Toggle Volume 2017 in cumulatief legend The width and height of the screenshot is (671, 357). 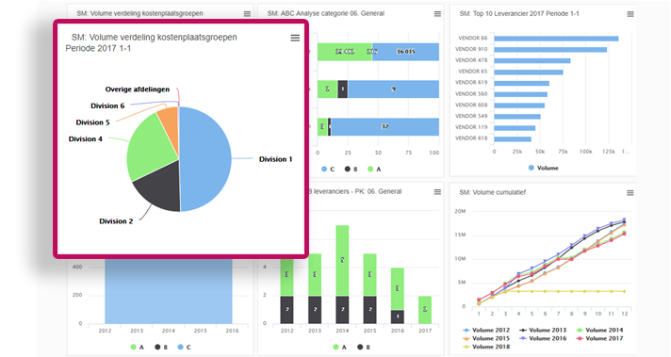[599, 338]
